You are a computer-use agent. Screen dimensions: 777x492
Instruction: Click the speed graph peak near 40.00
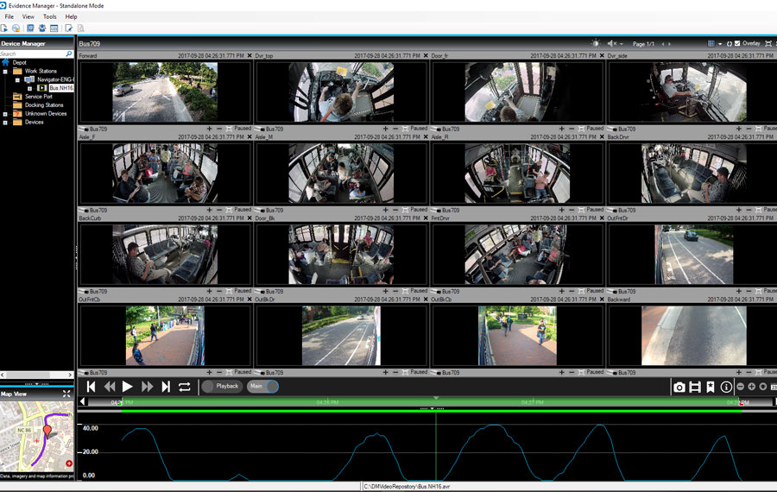tap(493, 426)
